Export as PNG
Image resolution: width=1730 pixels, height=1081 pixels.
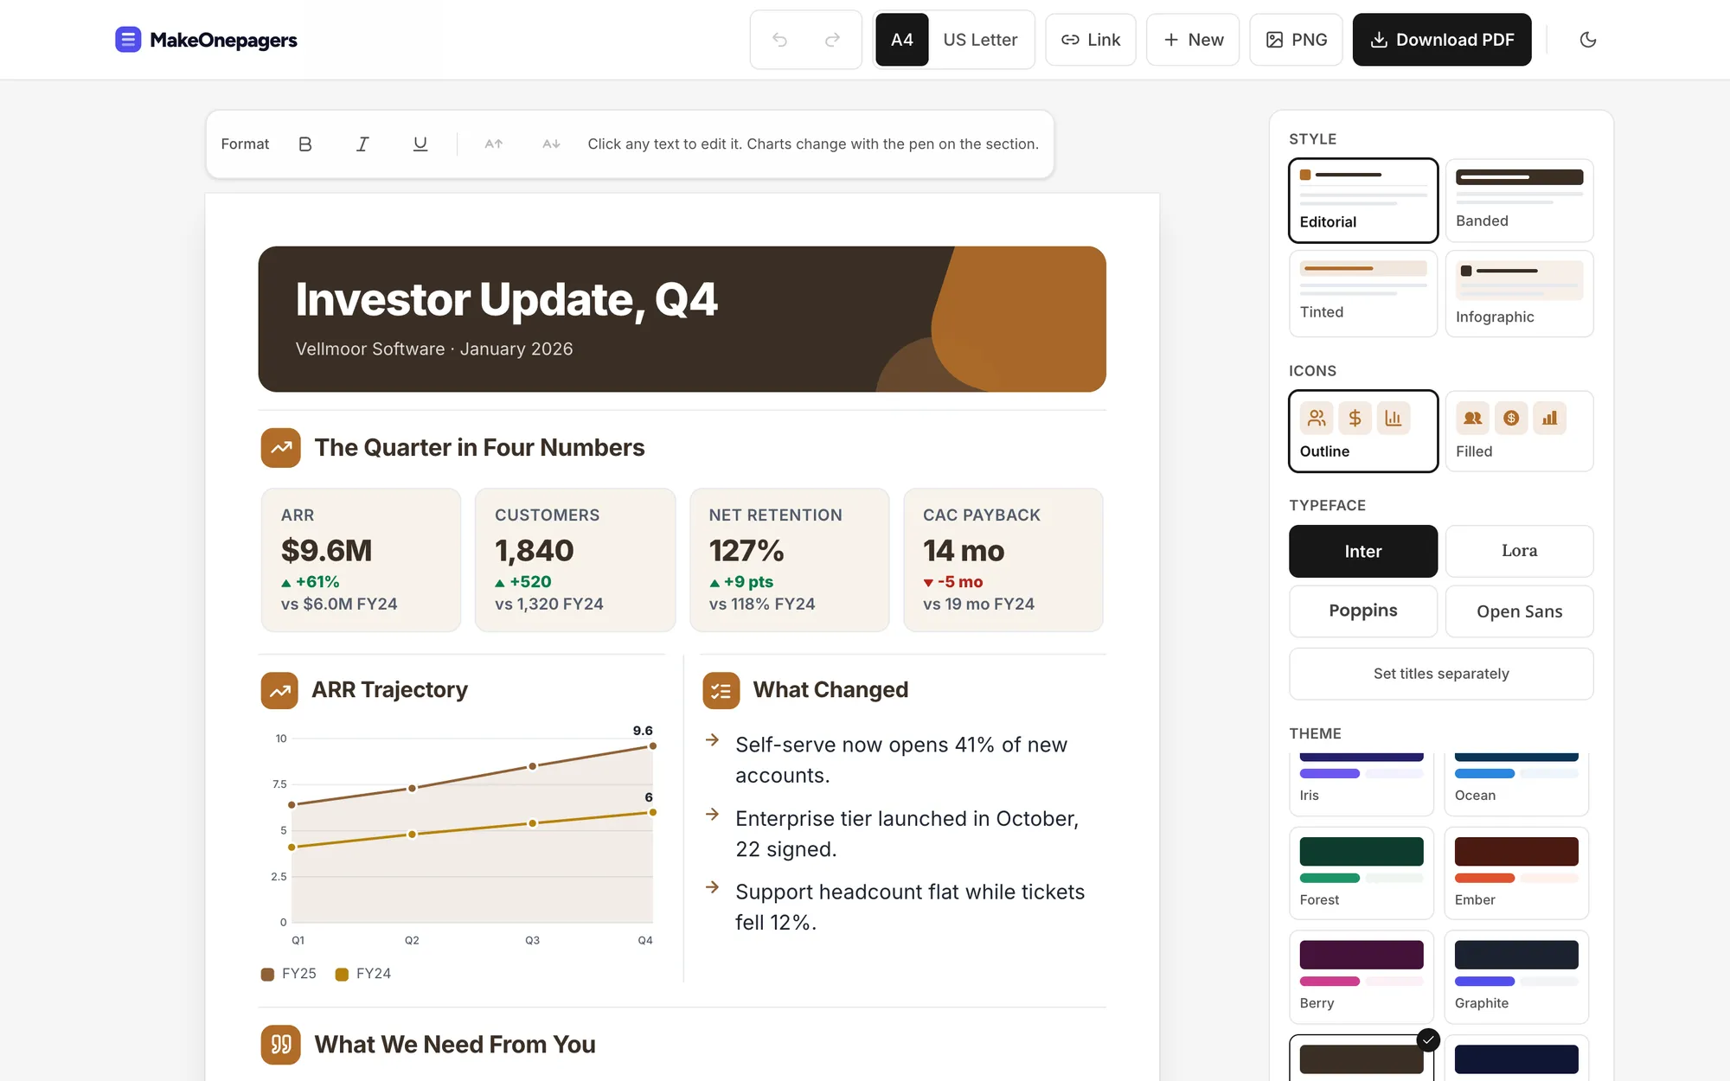click(x=1296, y=40)
